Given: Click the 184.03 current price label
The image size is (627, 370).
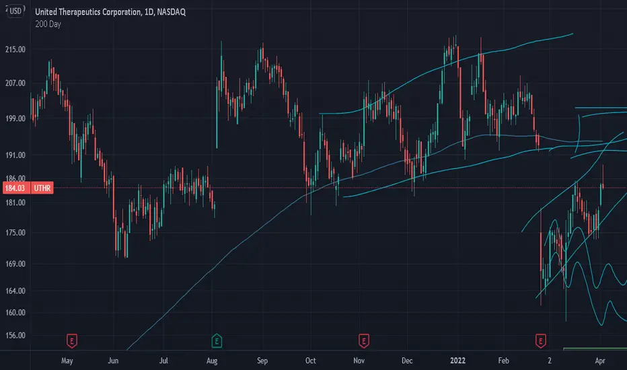Looking at the screenshot, I should [x=15, y=188].
